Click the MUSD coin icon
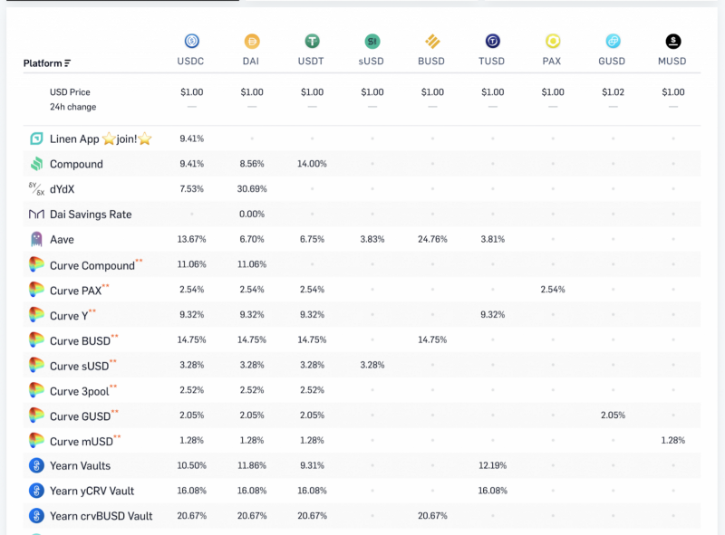This screenshot has height=535, width=725. tap(673, 41)
